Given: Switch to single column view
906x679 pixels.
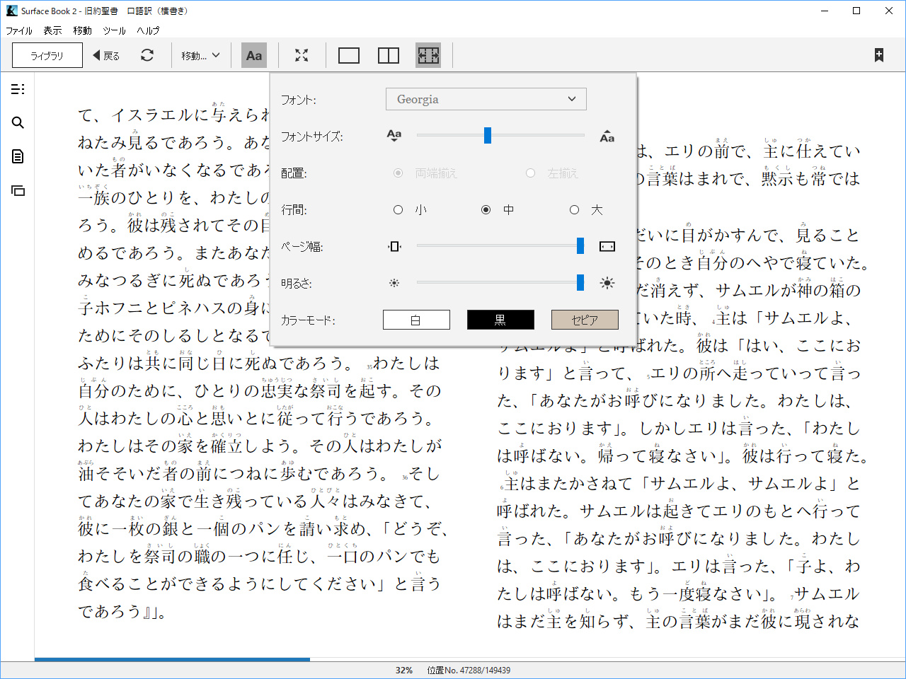Looking at the screenshot, I should tap(349, 55).
